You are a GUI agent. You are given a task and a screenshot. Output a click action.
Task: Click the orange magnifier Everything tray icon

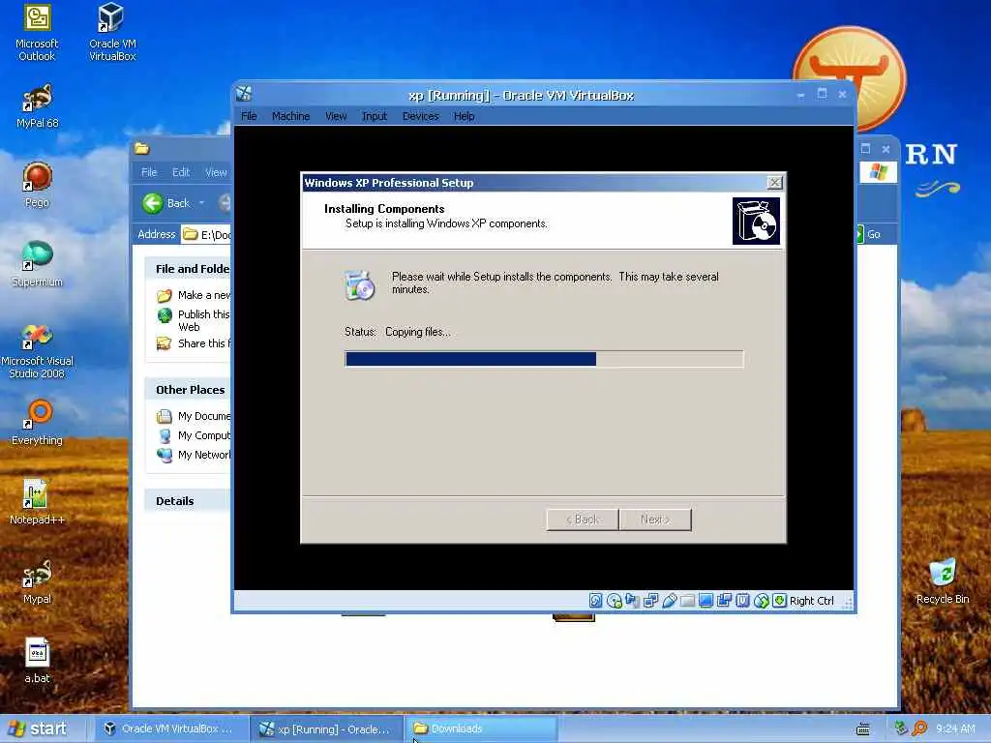[x=919, y=728]
